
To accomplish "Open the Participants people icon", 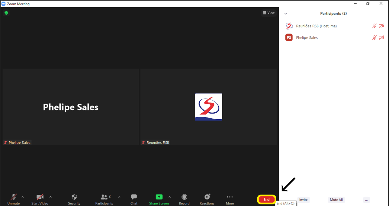I will tap(104, 197).
